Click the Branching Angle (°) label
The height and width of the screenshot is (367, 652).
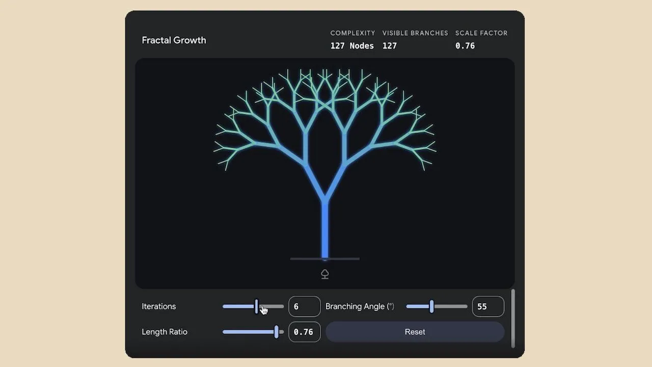tap(360, 306)
